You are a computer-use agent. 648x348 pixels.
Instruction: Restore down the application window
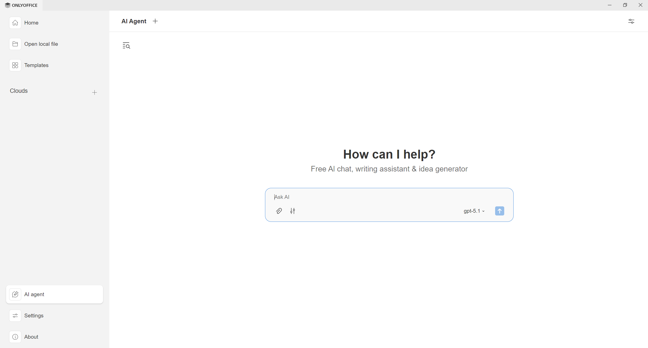(x=625, y=5)
